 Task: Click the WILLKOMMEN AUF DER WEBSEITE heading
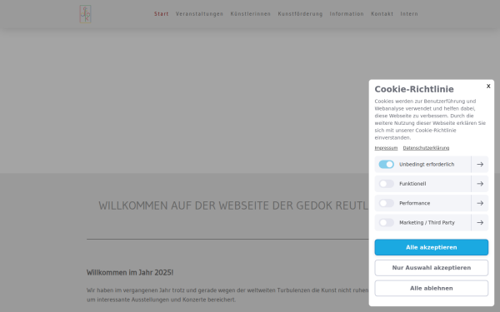[233, 206]
